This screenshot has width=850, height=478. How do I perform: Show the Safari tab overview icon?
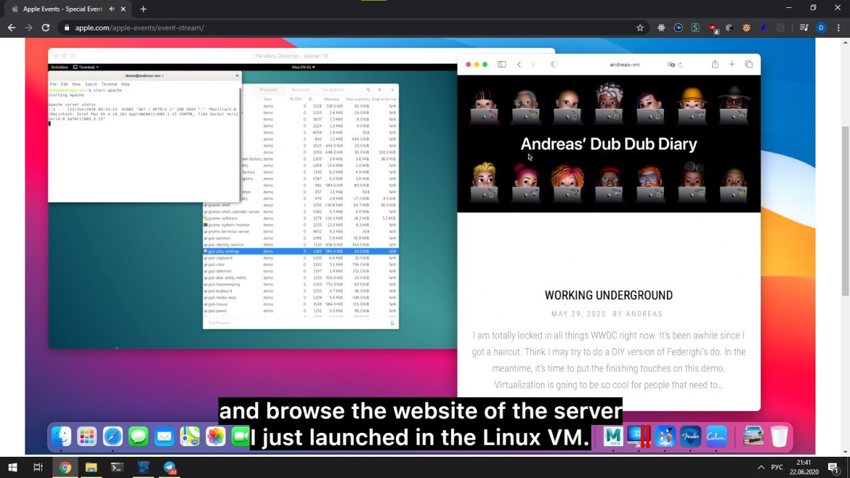click(748, 64)
